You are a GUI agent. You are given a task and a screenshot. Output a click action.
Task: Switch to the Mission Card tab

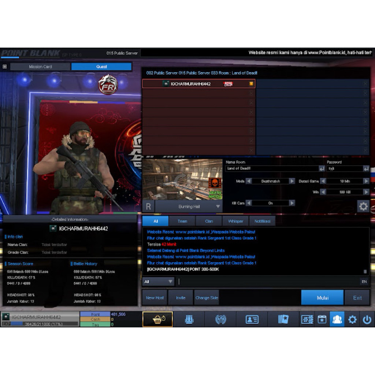(x=40, y=67)
